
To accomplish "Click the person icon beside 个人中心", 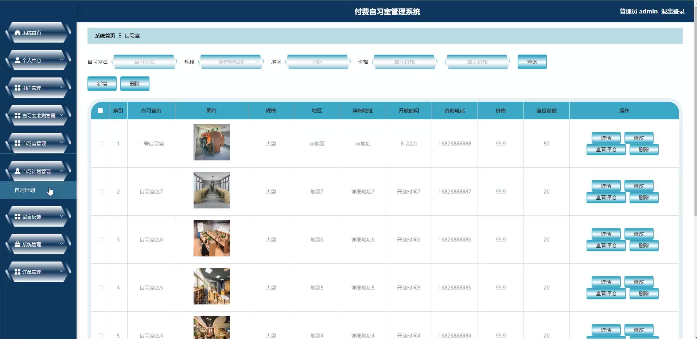I will (x=17, y=60).
